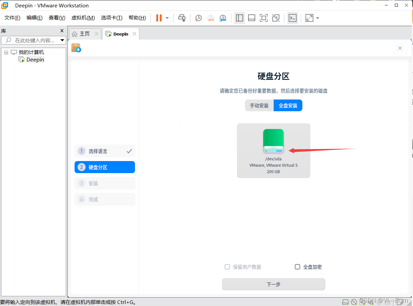
Task: Toggle the library sidebar view icon
Action: (x=239, y=18)
